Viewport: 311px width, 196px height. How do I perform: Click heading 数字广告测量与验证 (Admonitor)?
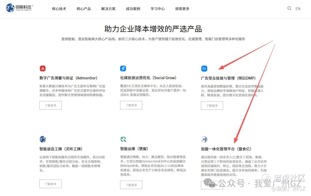coord(69,78)
